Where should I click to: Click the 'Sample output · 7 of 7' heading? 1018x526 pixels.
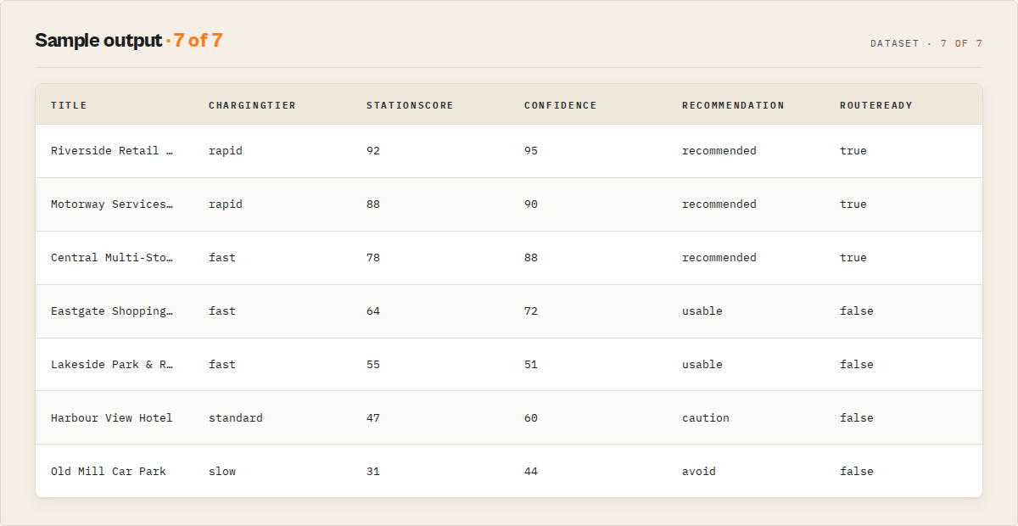[129, 41]
